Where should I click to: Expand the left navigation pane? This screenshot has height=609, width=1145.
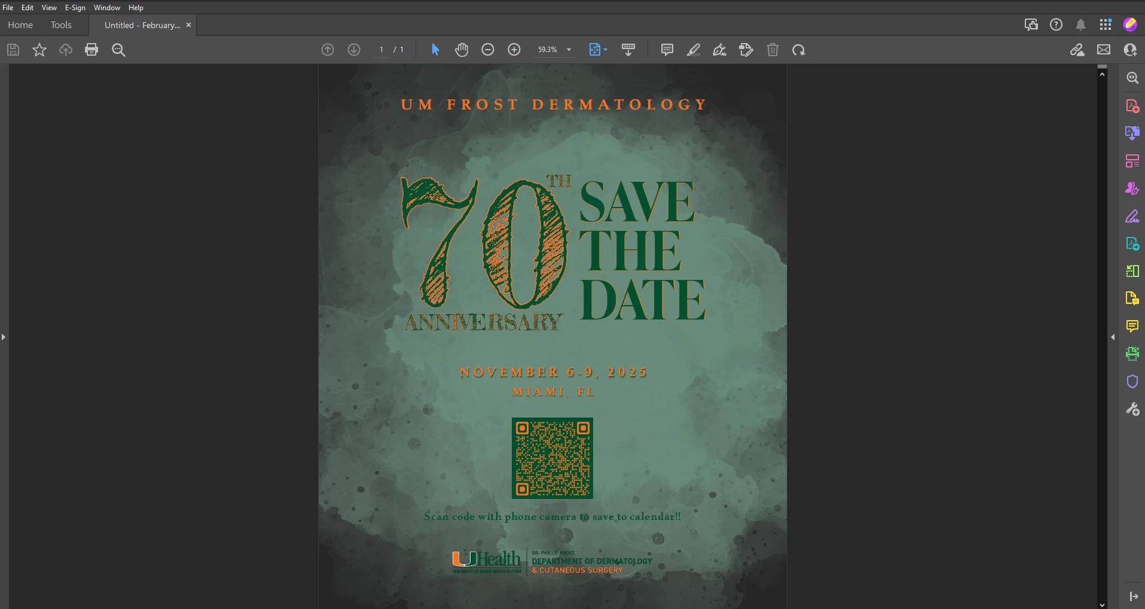tap(4, 337)
